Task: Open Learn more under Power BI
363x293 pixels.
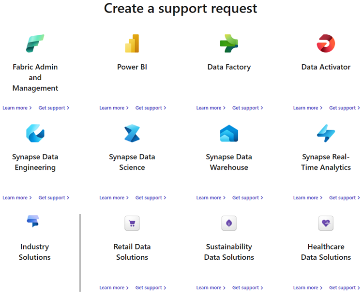Action: coord(114,108)
